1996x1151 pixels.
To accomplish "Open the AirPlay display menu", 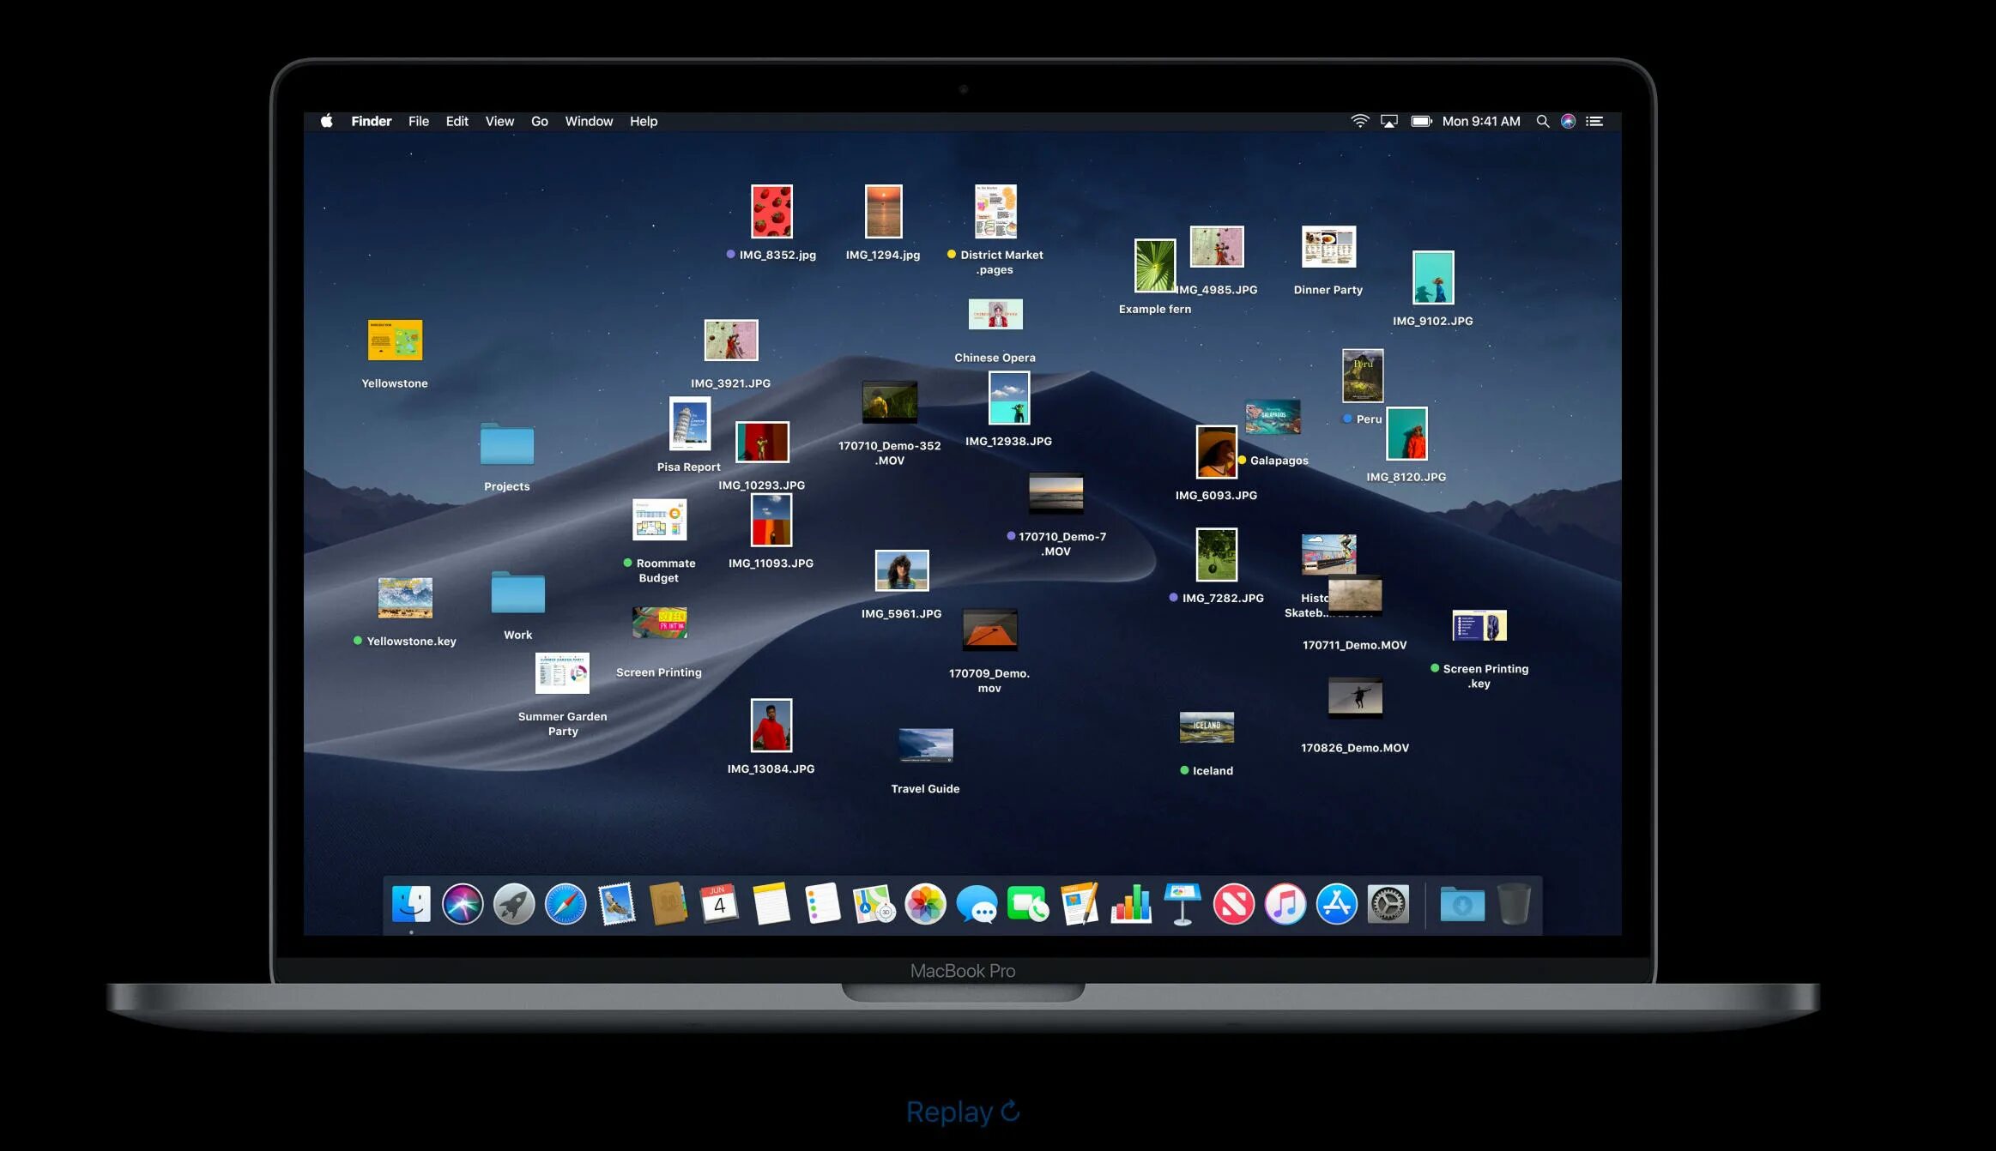I will pos(1388,122).
